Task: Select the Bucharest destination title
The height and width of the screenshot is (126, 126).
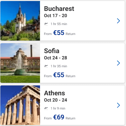Action: (x=59, y=9)
